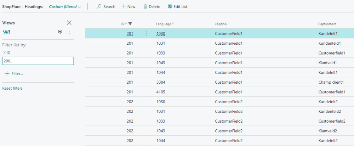Open the three-dot menu beside the All view
The width and height of the screenshot is (354, 146).
69,32
